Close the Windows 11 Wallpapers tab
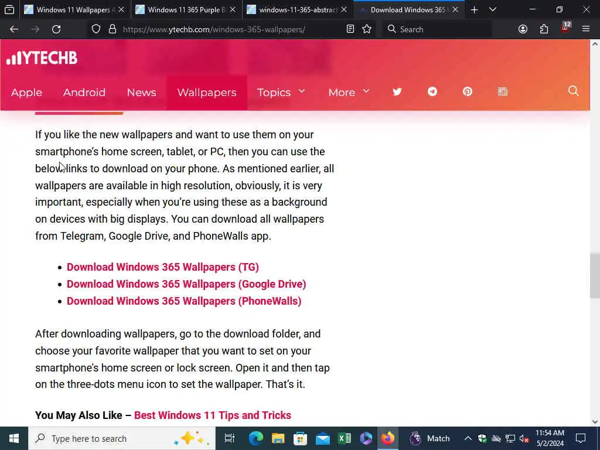Screen dimensions: 600x450 (x=121, y=10)
